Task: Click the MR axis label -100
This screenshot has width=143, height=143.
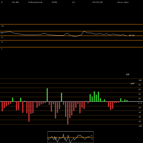Action: click(140, 126)
